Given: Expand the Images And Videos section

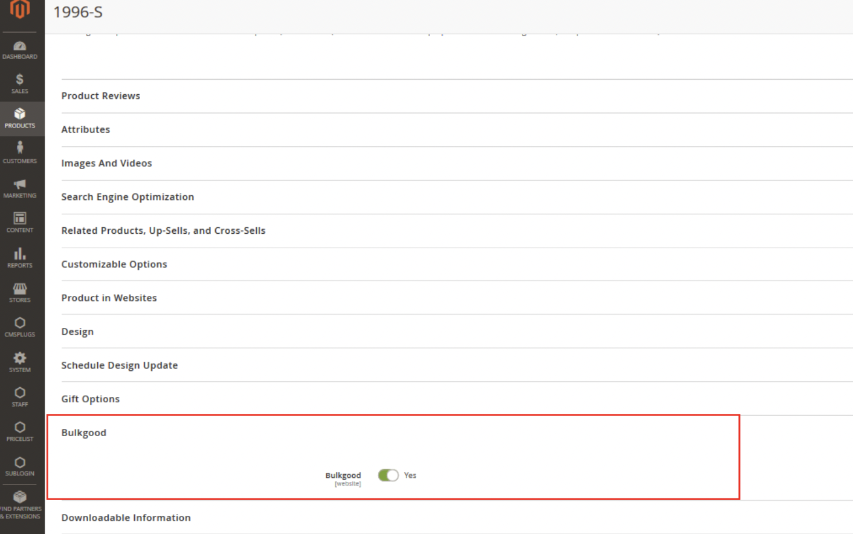Looking at the screenshot, I should click(x=106, y=163).
